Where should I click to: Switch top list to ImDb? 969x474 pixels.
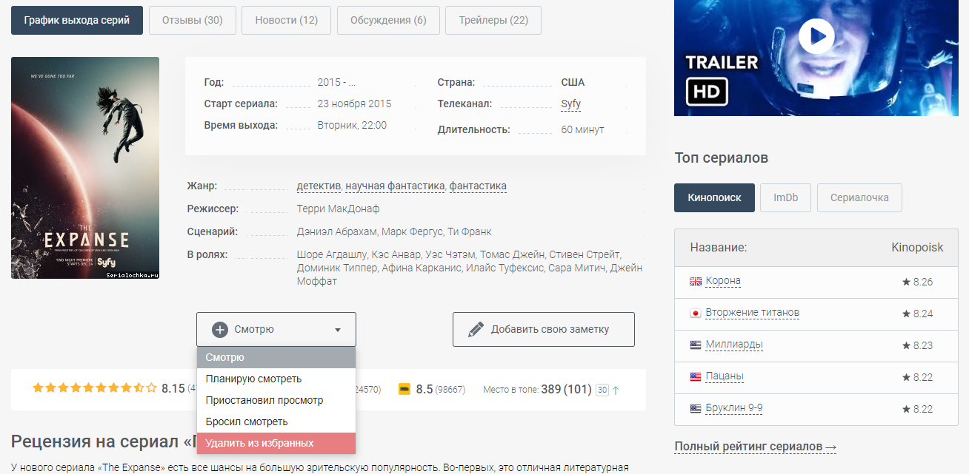coord(786,197)
